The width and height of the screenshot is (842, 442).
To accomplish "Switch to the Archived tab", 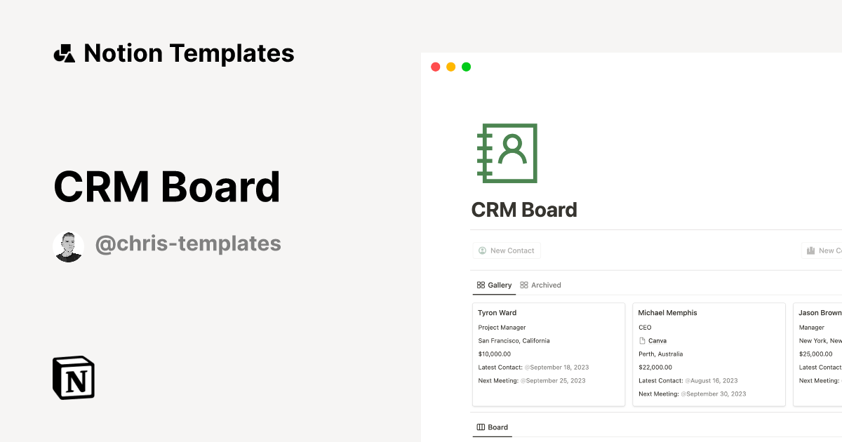I will coord(547,285).
